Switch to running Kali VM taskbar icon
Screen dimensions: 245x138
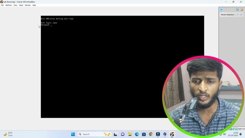[172, 134]
